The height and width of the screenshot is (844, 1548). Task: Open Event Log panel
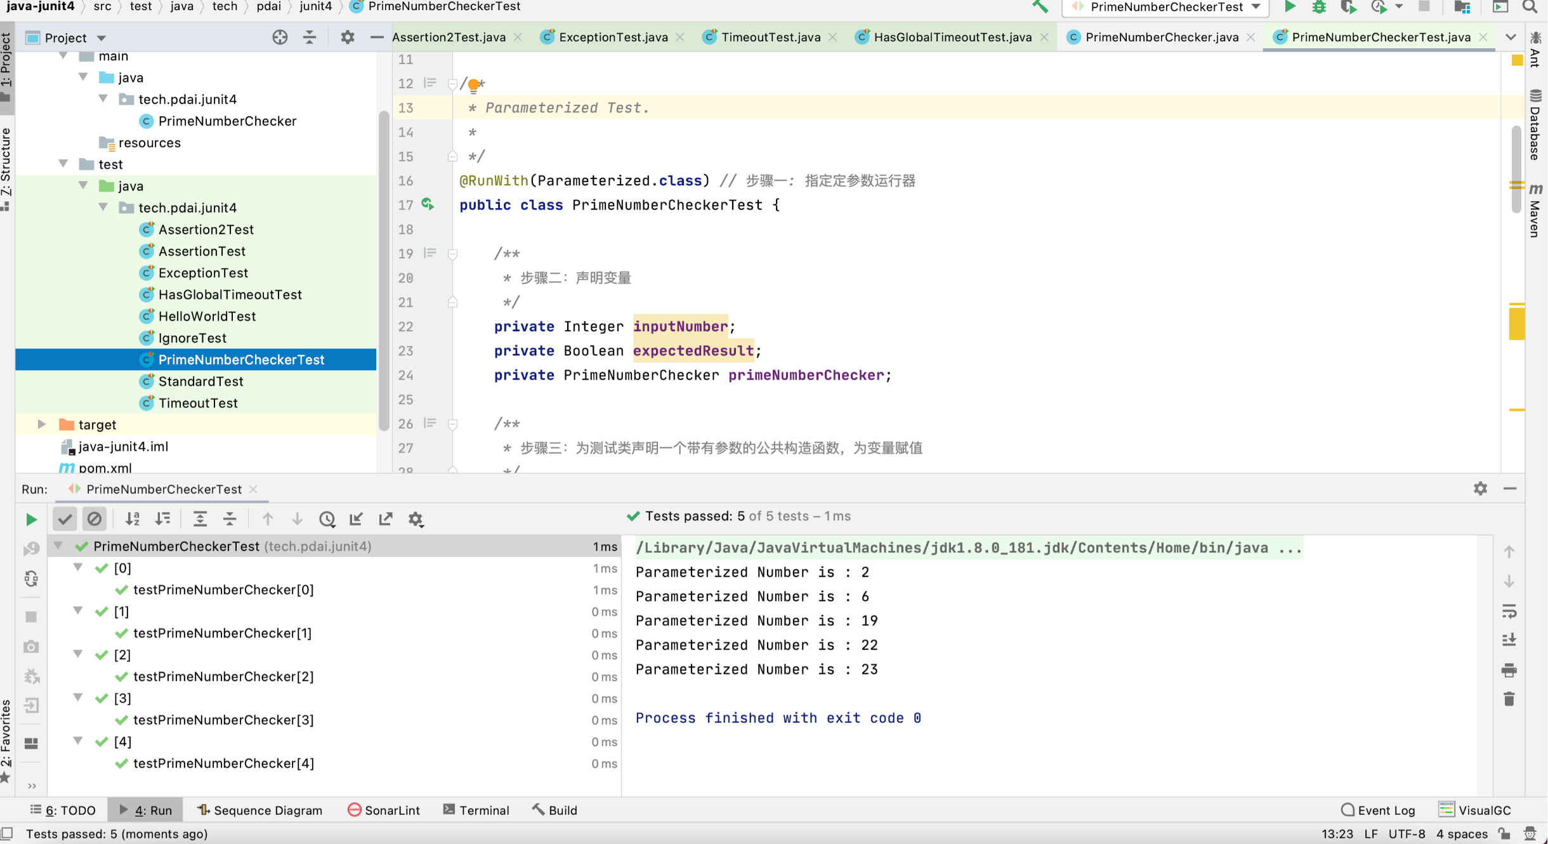pos(1379,810)
